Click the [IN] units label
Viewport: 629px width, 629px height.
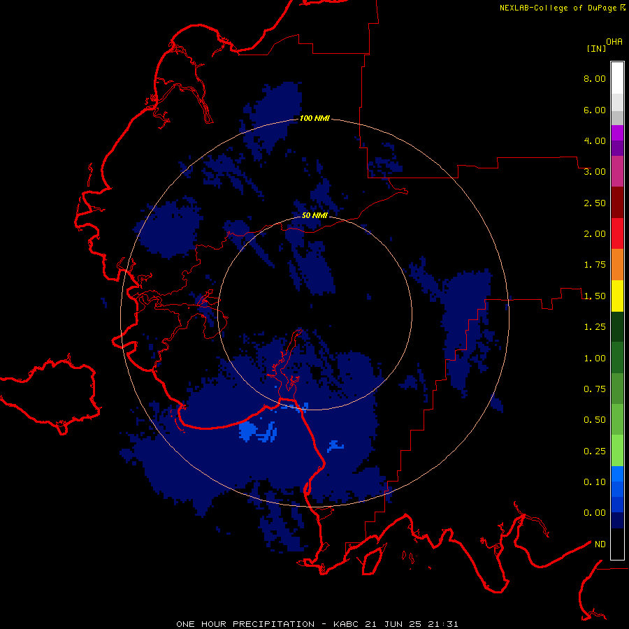click(596, 48)
